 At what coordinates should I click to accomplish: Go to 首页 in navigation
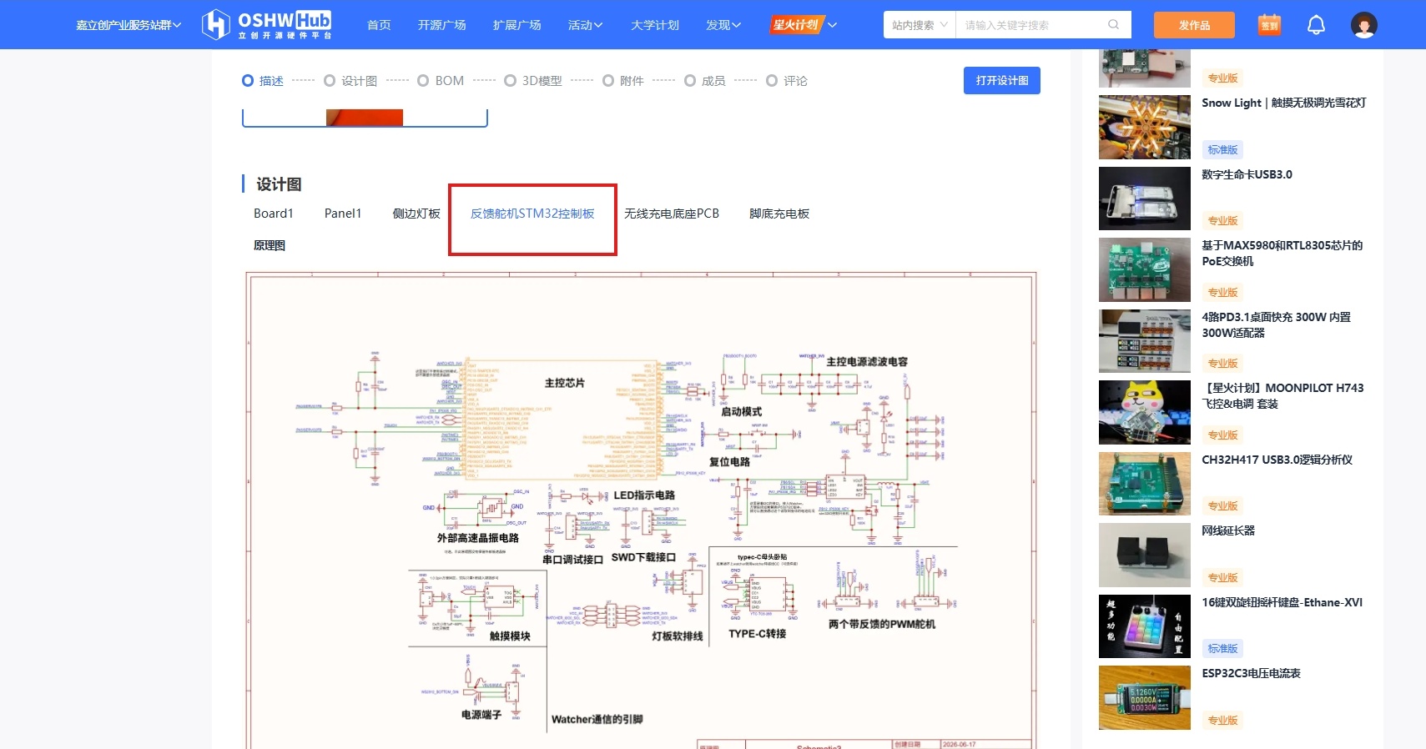tap(379, 25)
